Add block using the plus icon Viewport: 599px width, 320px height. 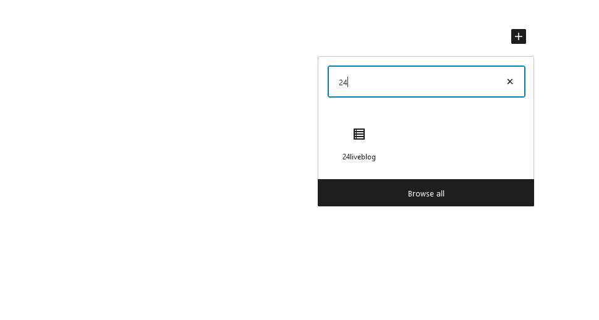pyautogui.click(x=519, y=36)
